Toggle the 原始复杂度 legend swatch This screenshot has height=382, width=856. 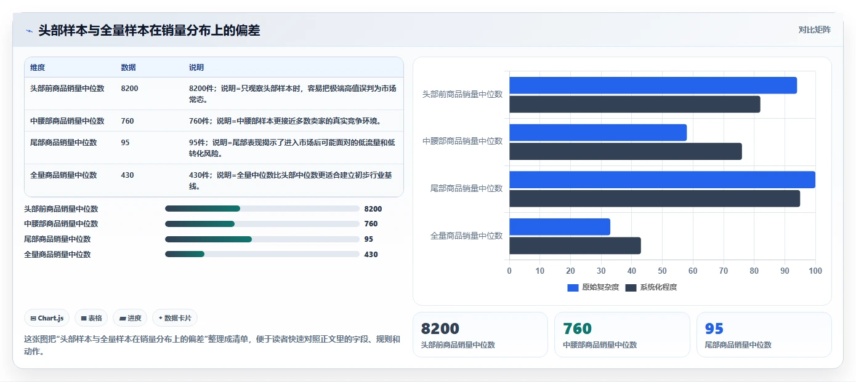pos(573,287)
